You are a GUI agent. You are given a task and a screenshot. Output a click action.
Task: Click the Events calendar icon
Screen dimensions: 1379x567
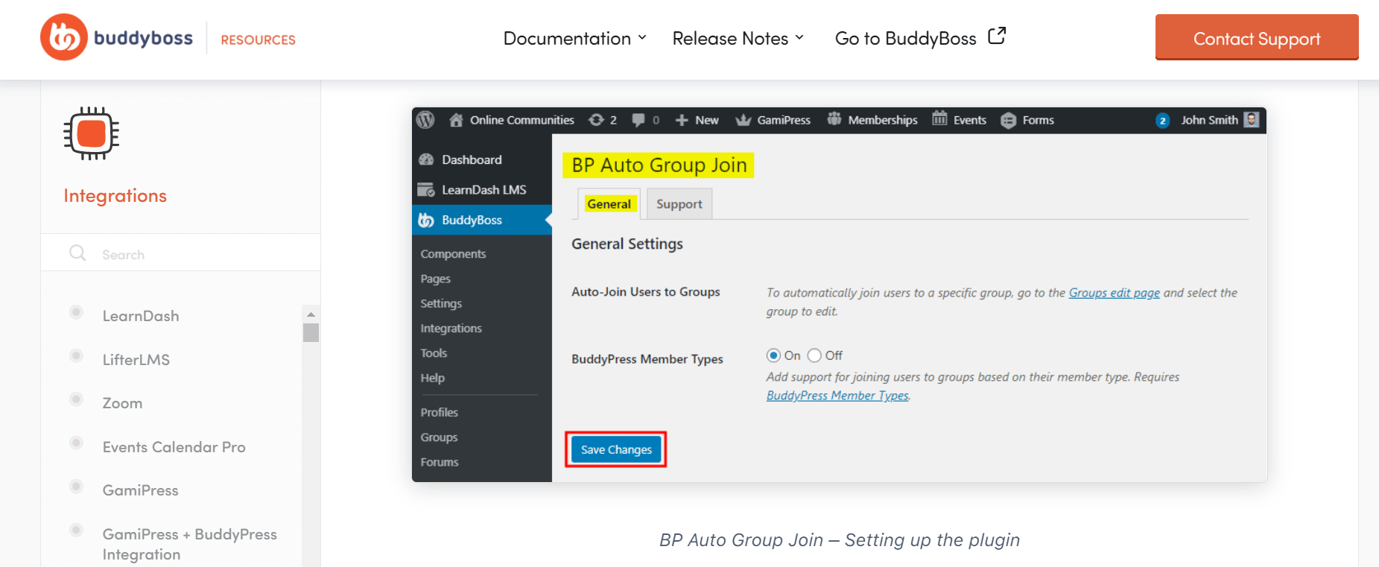coord(939,118)
